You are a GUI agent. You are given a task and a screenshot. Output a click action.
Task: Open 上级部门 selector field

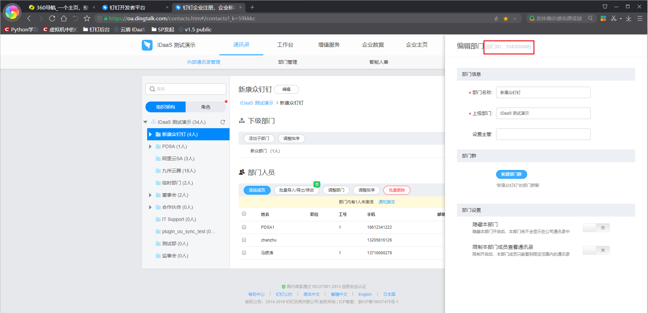point(543,113)
